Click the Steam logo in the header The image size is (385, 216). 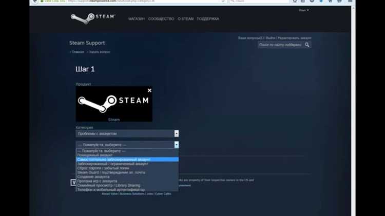(93, 18)
